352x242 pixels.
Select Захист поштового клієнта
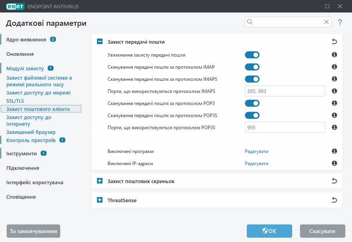(x=41, y=109)
